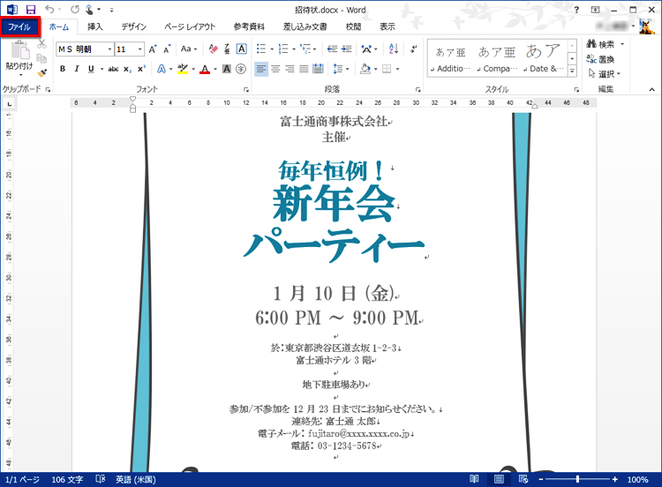The width and height of the screenshot is (662, 487).
Task: Apply yellow text highlight color
Action: pyautogui.click(x=183, y=69)
